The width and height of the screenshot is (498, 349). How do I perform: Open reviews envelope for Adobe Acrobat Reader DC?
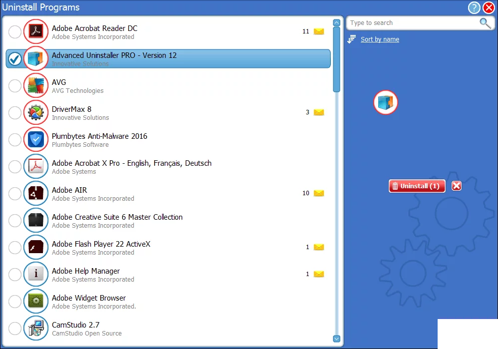click(x=319, y=31)
